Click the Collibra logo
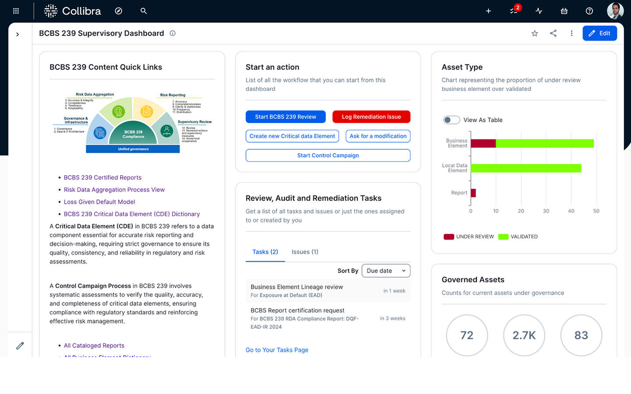The height and width of the screenshot is (394, 631). [x=72, y=11]
